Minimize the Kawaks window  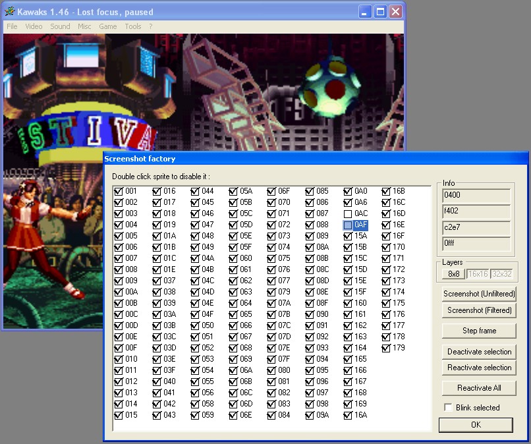(x=365, y=12)
